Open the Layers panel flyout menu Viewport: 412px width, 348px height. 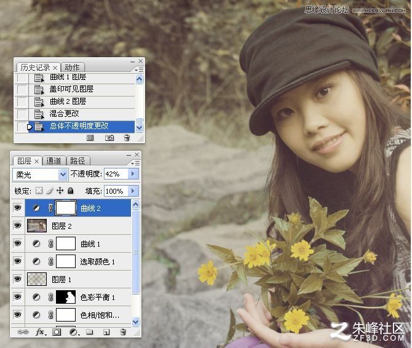(x=135, y=163)
